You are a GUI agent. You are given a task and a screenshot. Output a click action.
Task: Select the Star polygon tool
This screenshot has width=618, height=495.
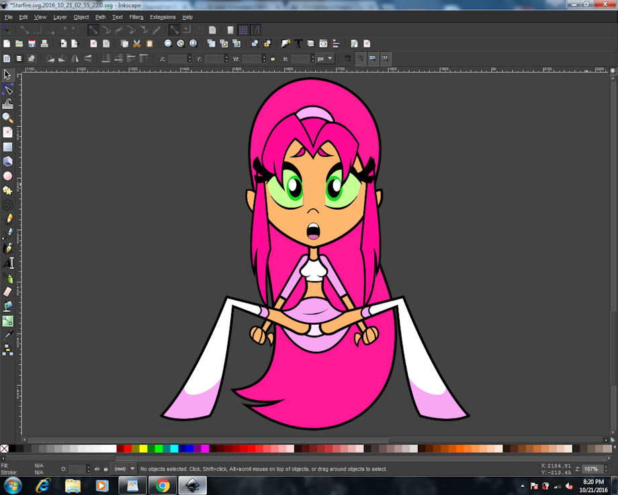(7, 190)
